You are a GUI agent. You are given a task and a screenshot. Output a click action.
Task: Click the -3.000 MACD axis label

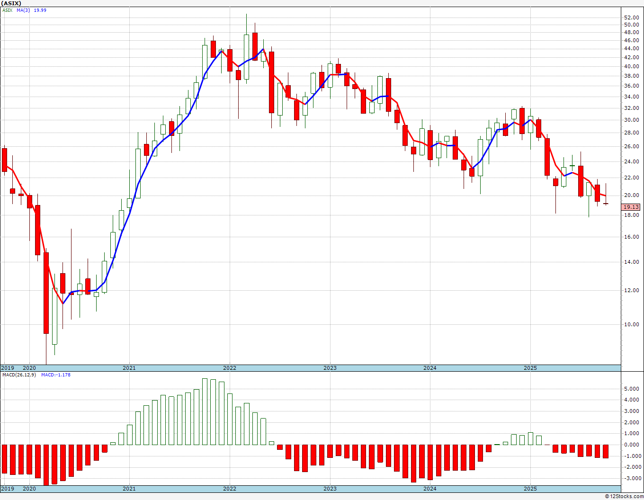tap(631, 479)
